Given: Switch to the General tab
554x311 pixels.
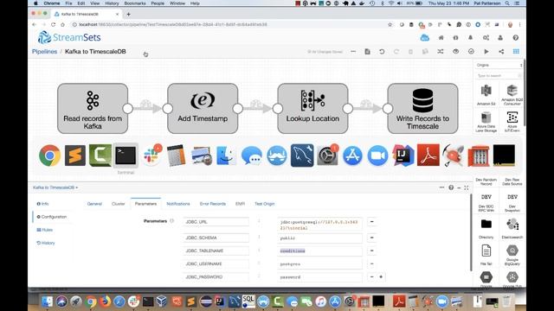Looking at the screenshot, I should tap(94, 204).
